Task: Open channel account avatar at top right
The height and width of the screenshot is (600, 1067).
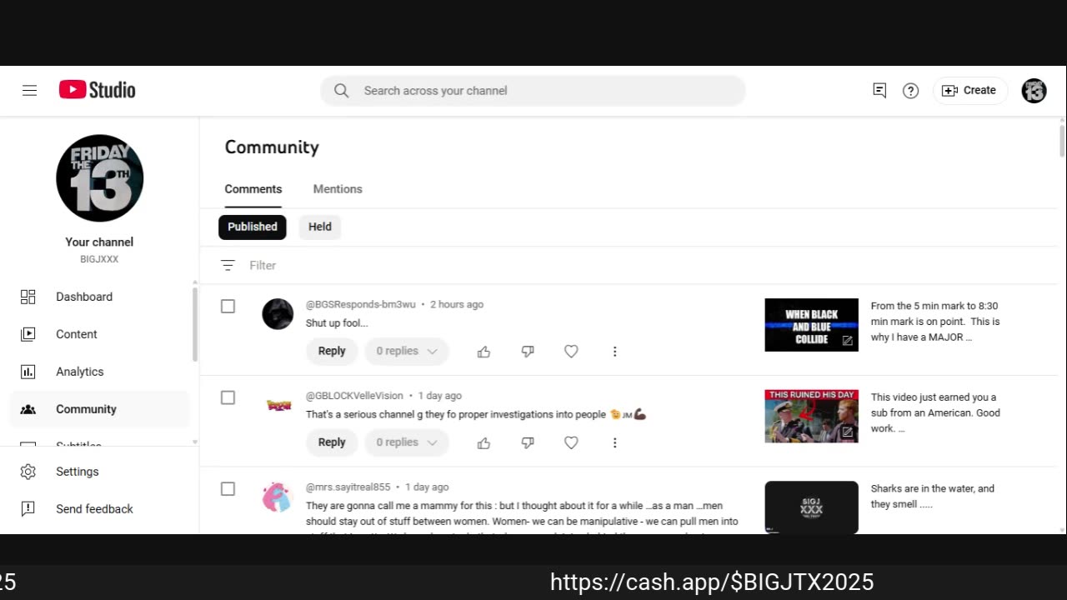Action: [x=1034, y=91]
